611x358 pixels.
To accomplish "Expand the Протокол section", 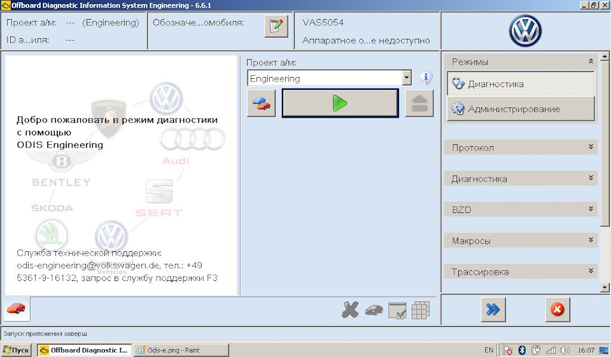I will click(521, 148).
